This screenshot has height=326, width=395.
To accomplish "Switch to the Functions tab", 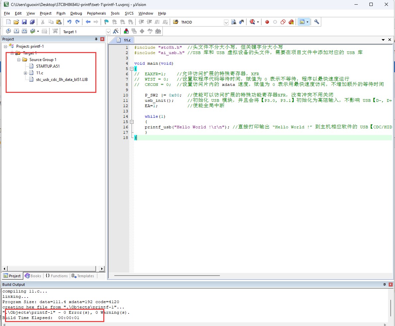I will [x=57, y=276].
